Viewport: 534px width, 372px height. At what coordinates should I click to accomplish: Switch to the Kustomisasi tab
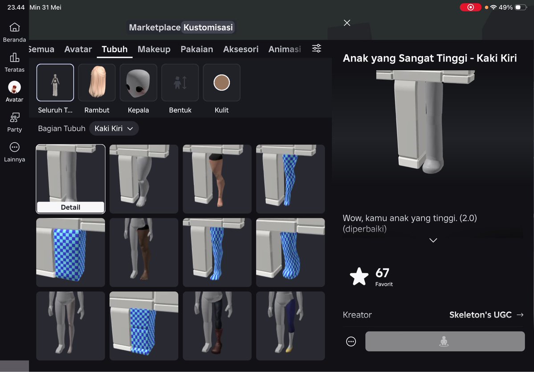click(208, 27)
